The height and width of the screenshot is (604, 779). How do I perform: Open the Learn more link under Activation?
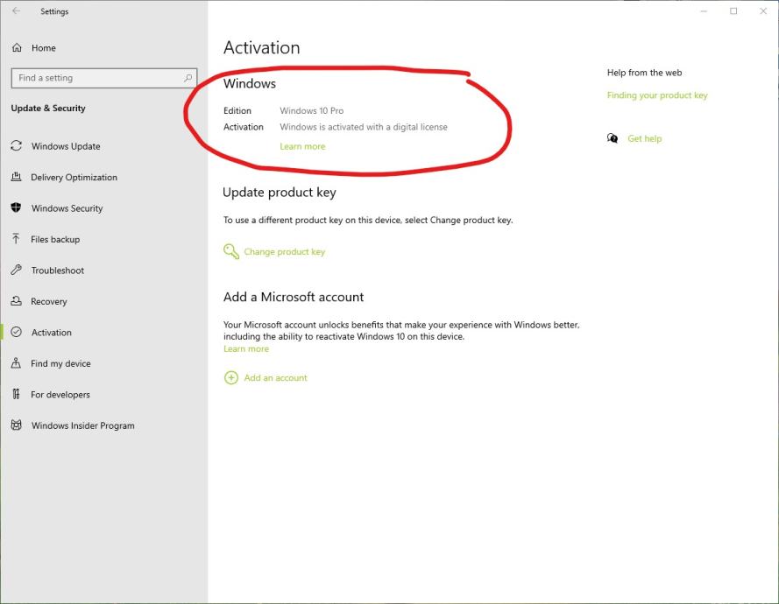tap(302, 146)
